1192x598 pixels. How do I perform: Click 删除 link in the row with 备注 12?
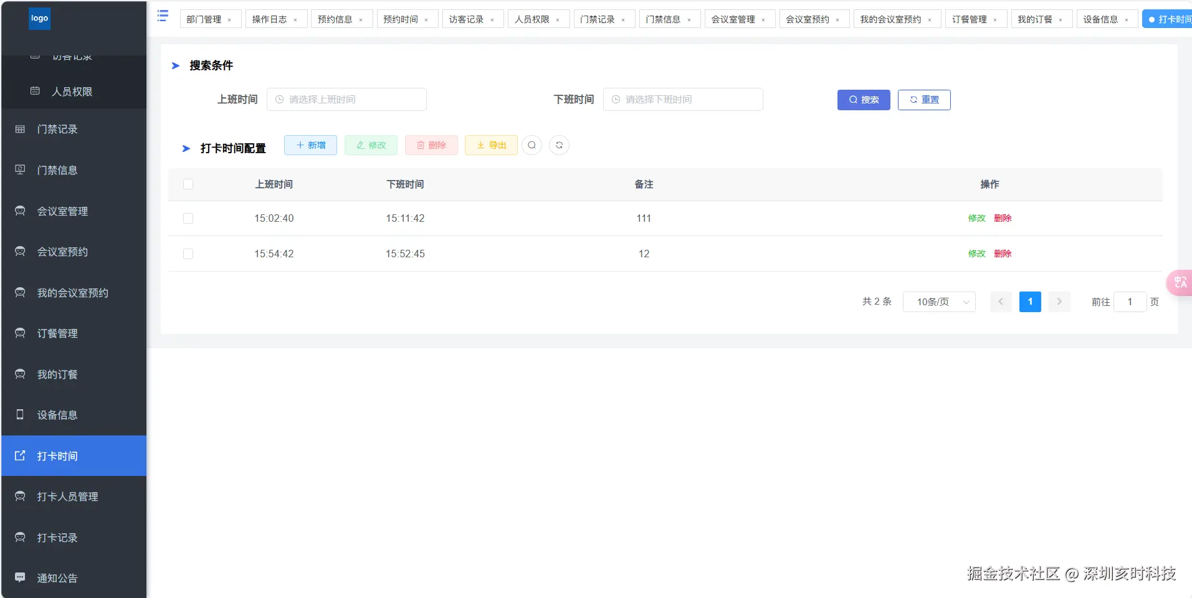1003,254
